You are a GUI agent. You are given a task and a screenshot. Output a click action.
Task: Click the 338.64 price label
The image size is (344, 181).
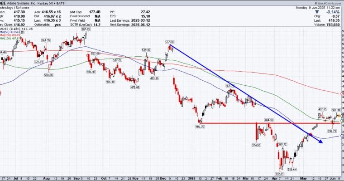click(x=292, y=169)
